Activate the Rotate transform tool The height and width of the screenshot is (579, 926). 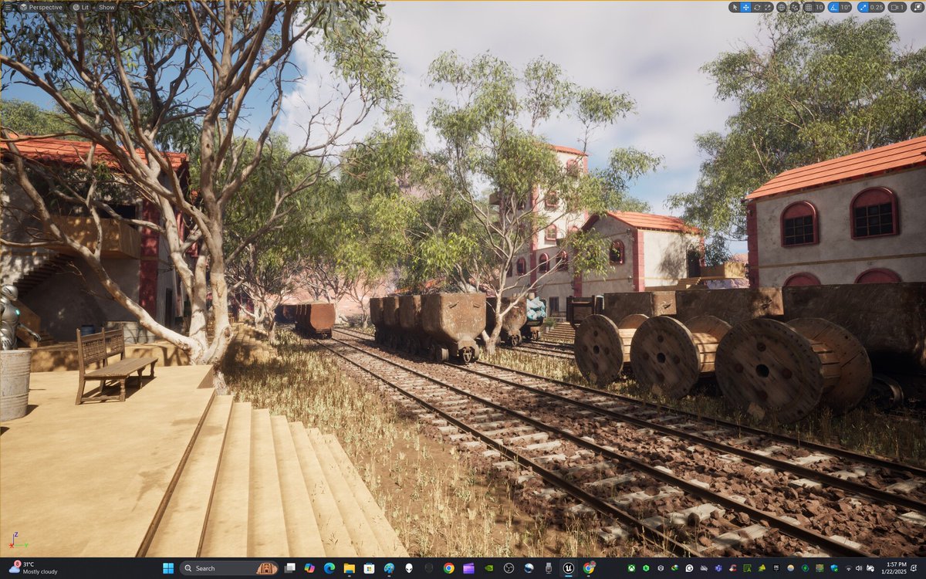coord(757,7)
